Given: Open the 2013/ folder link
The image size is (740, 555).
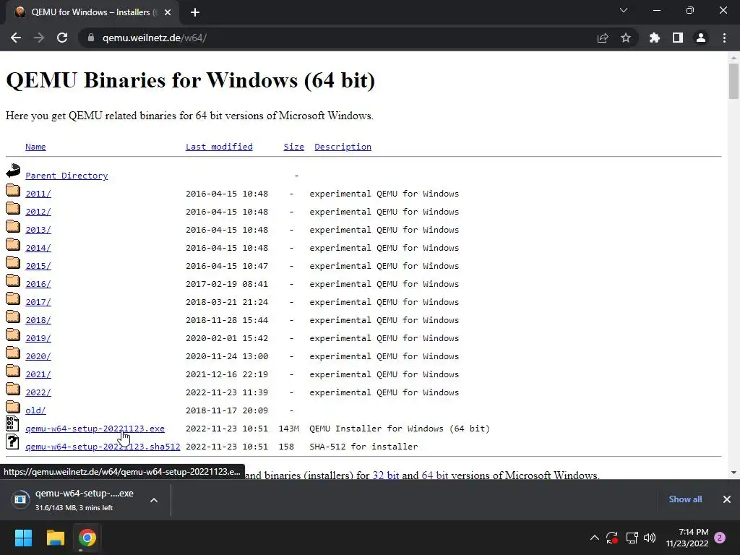Looking at the screenshot, I should pos(38,230).
